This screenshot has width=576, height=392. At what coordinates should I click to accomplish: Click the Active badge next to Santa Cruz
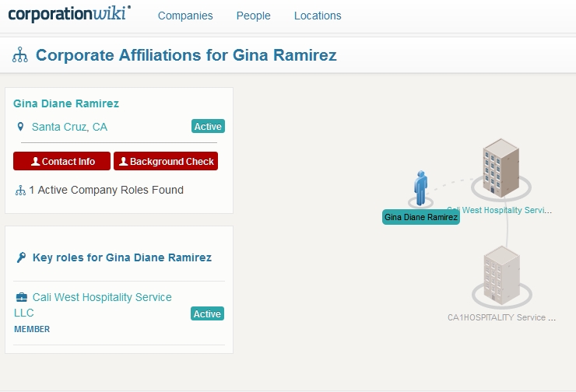(x=208, y=127)
